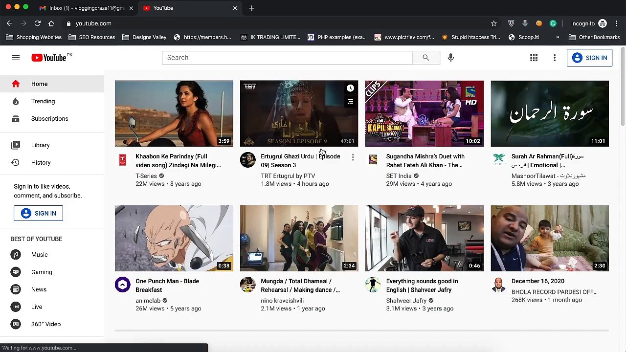Open MashoorTilawat channel avatar
Viewport: 626px width, 352px height.
(498, 160)
